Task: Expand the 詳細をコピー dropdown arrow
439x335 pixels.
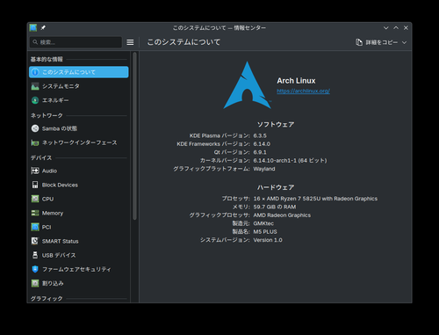Action: [x=404, y=42]
